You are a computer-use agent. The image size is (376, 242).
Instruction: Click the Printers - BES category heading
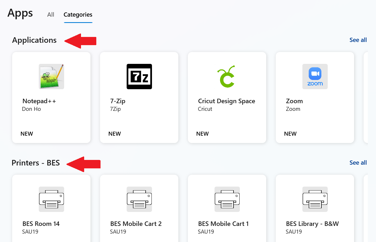pos(36,163)
